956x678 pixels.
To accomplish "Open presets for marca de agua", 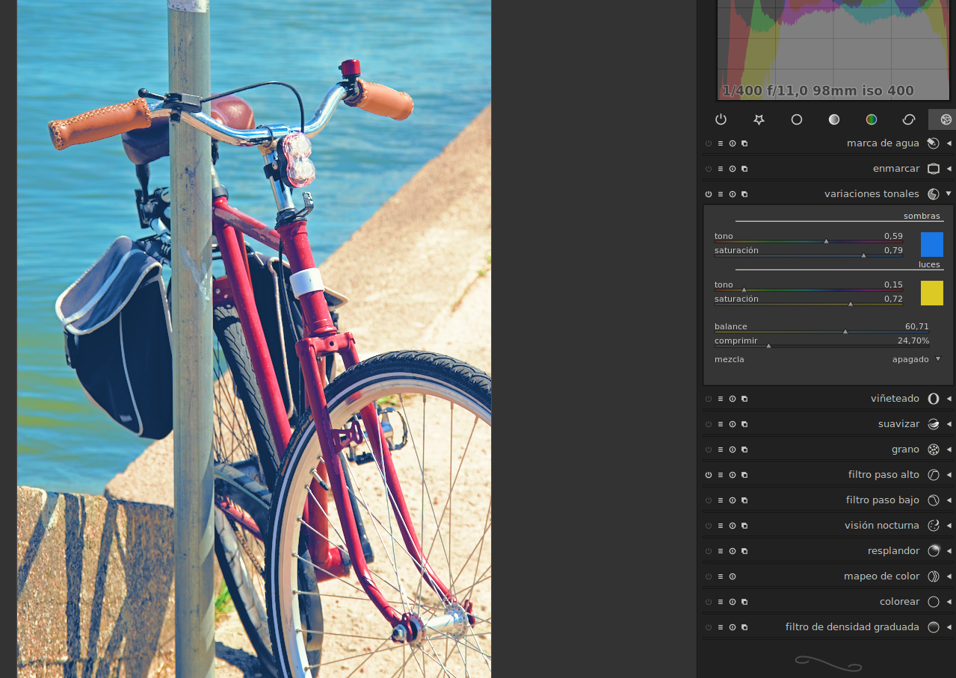I will pos(721,143).
